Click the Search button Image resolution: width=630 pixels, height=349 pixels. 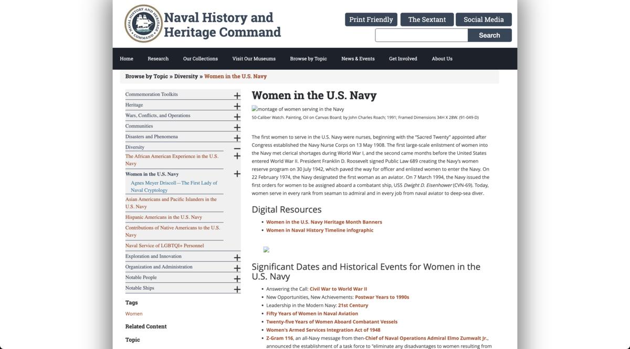point(489,35)
